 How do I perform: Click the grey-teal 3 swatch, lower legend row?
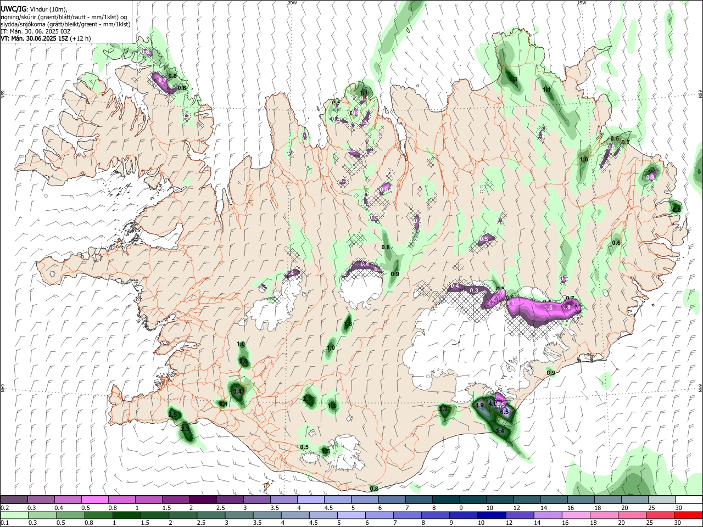(239, 515)
